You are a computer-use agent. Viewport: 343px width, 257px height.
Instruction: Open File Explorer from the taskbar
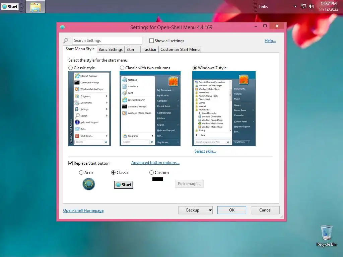36,7
